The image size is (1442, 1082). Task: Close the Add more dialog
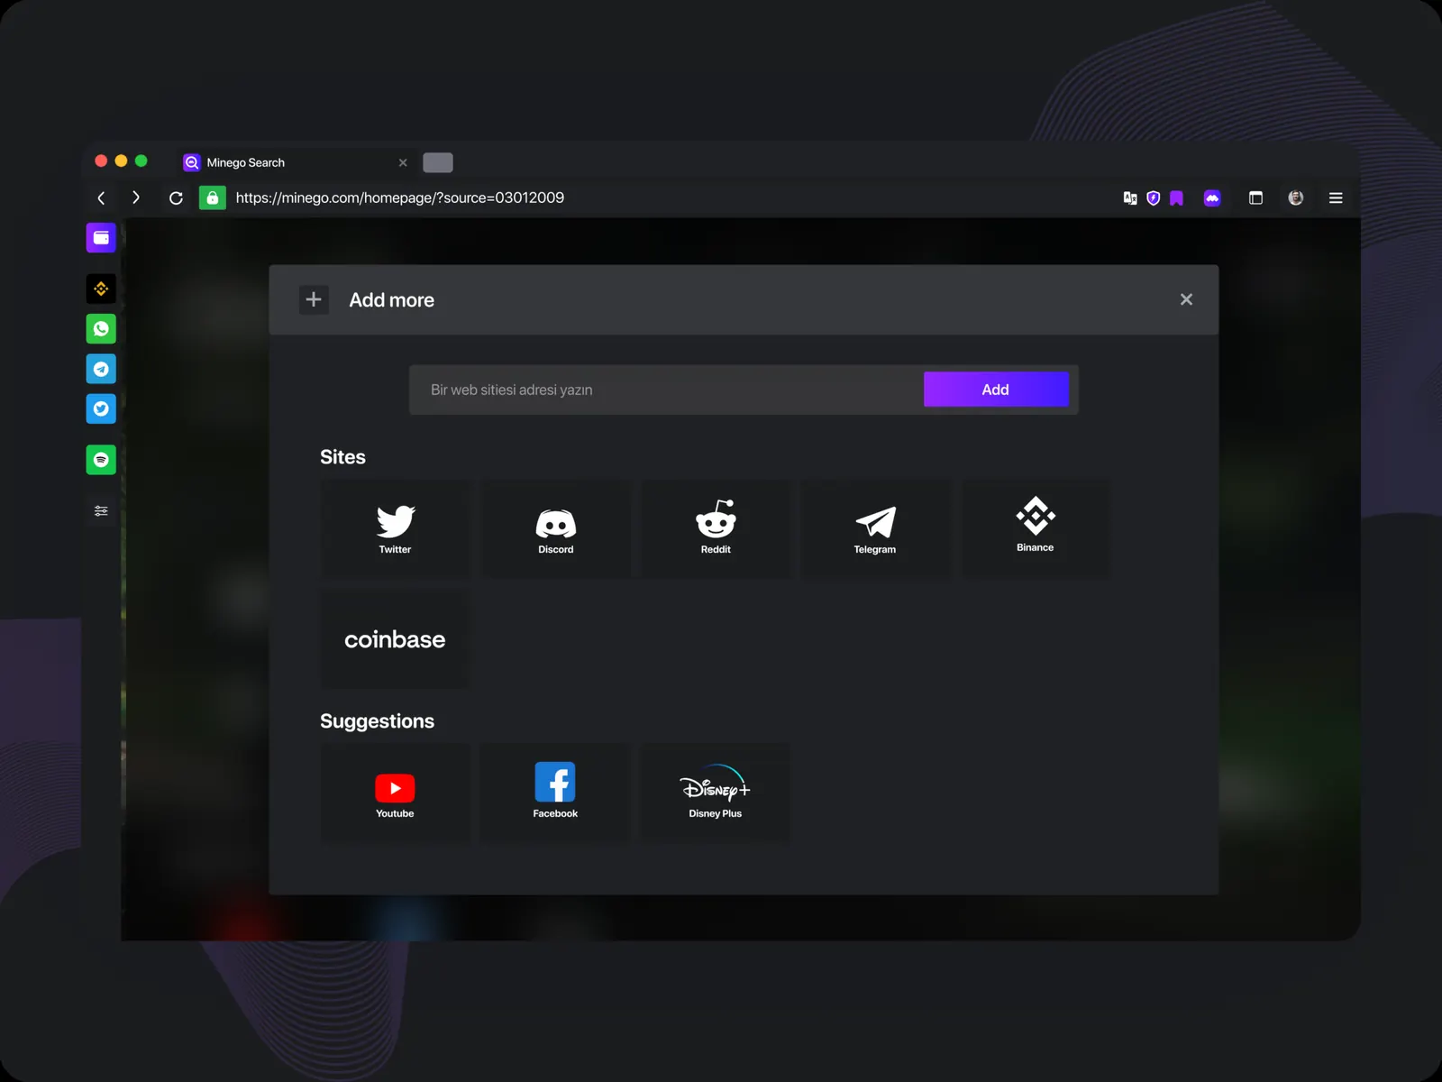(1186, 299)
